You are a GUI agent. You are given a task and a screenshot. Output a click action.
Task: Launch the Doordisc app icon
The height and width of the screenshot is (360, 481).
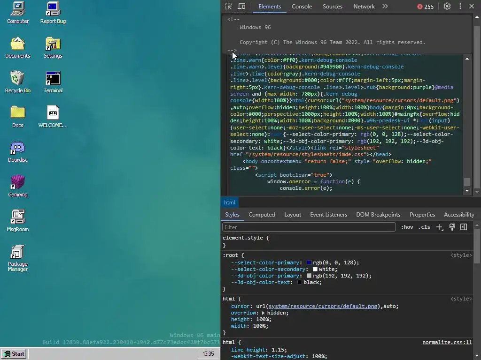click(x=17, y=151)
